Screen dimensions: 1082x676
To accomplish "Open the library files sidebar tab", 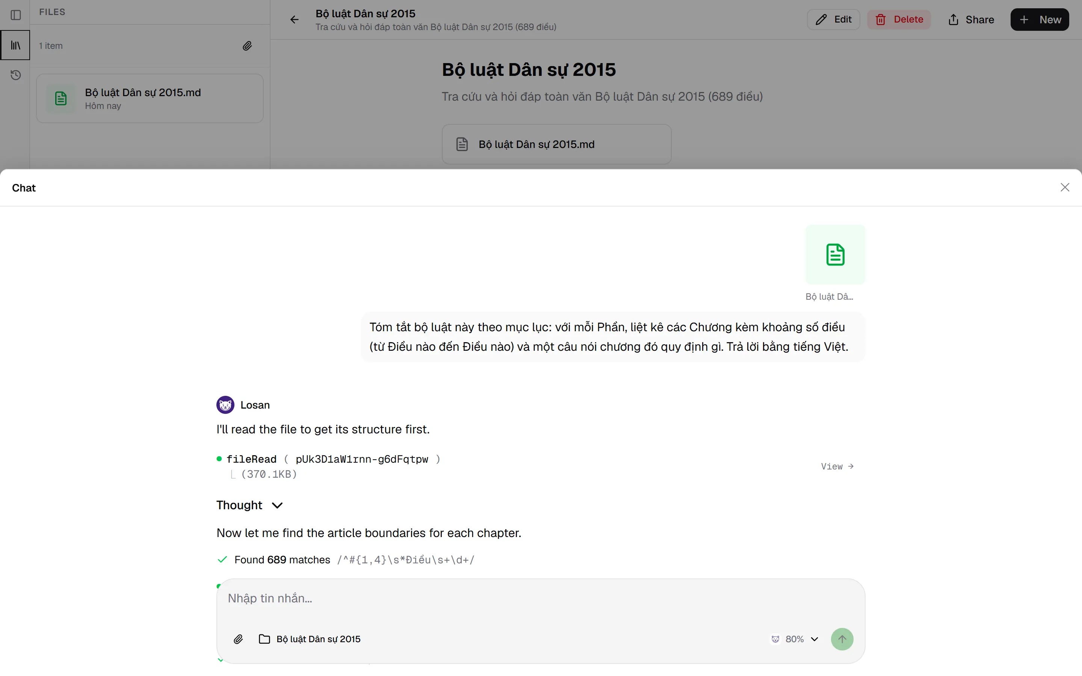I will click(16, 45).
